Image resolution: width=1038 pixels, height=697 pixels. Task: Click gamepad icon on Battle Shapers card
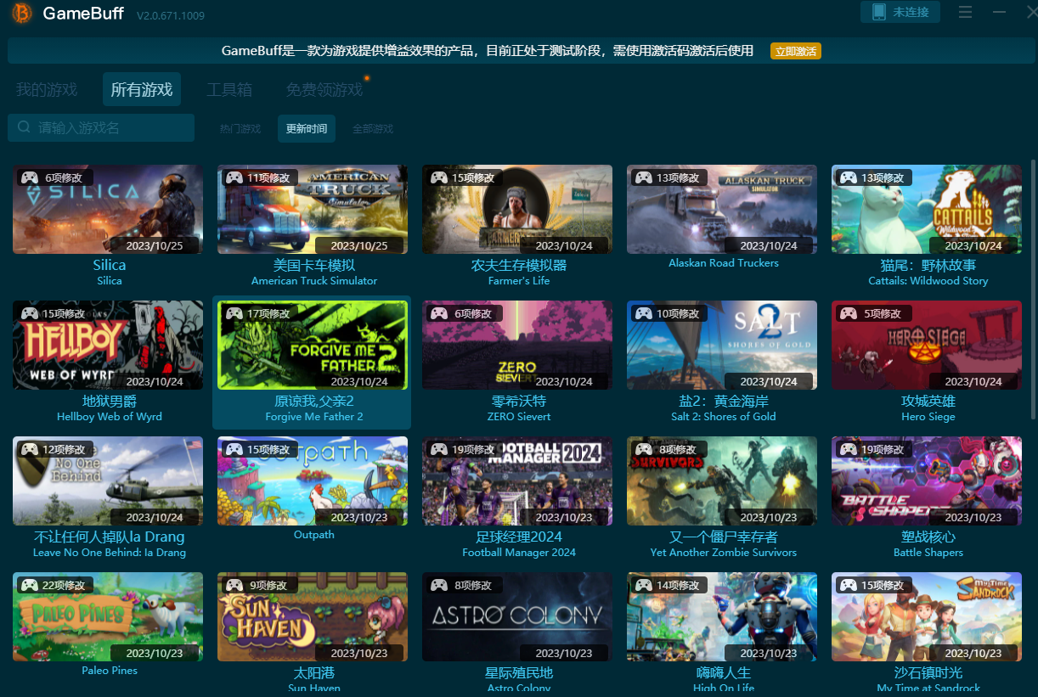tap(848, 449)
